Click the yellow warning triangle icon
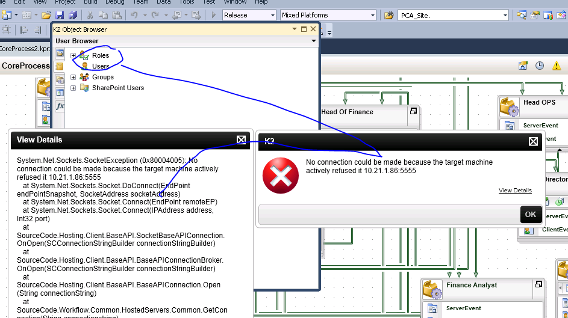 (557, 66)
